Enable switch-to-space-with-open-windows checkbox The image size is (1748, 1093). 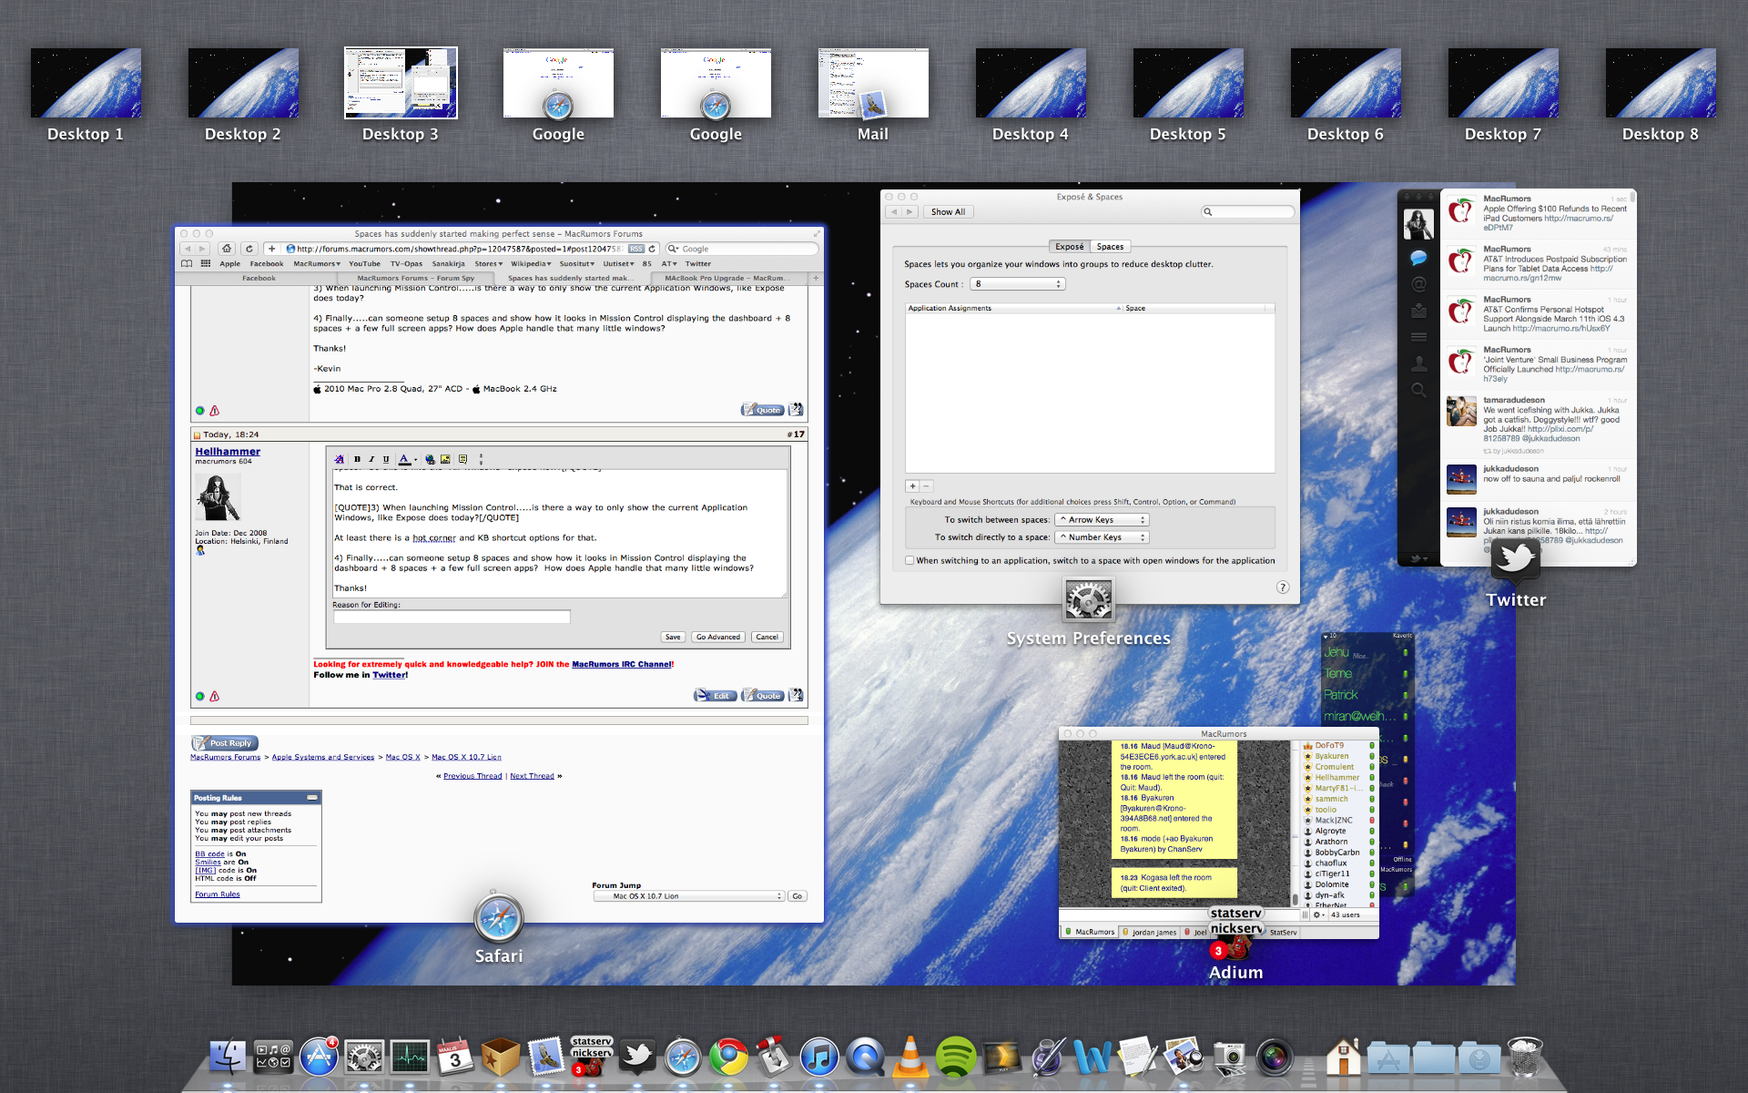coord(910,561)
